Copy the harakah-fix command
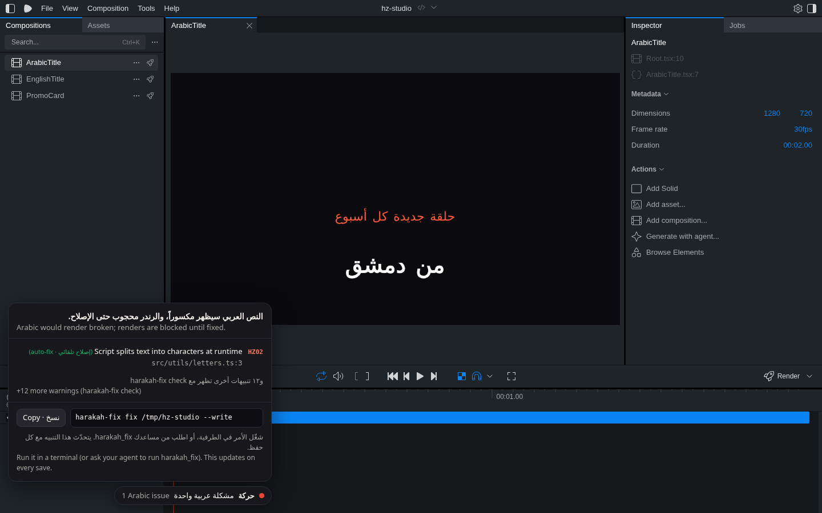The height and width of the screenshot is (513, 822). click(x=41, y=418)
